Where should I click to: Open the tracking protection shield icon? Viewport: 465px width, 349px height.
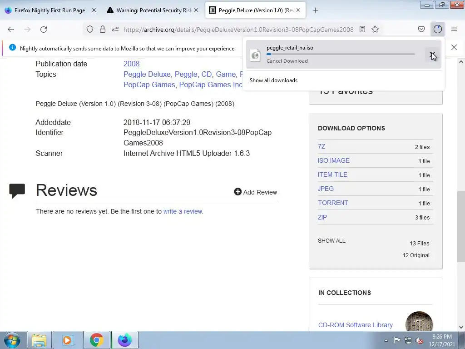click(x=90, y=29)
